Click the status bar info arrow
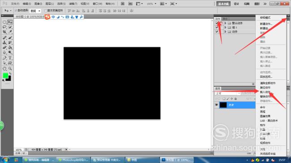291x163 pixels. click(x=66, y=150)
